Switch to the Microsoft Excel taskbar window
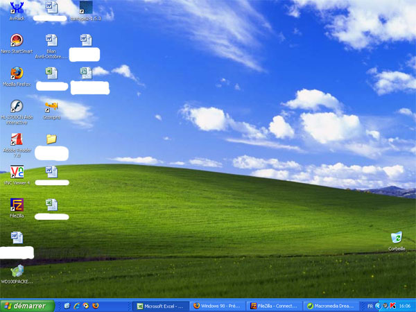Viewport: 416px width, 312px height. (161, 306)
